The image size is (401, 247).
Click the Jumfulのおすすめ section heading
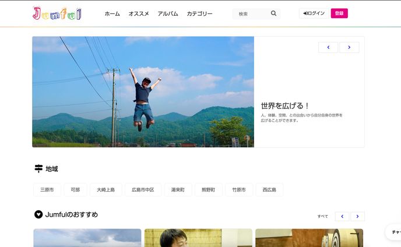pyautogui.click(x=71, y=214)
